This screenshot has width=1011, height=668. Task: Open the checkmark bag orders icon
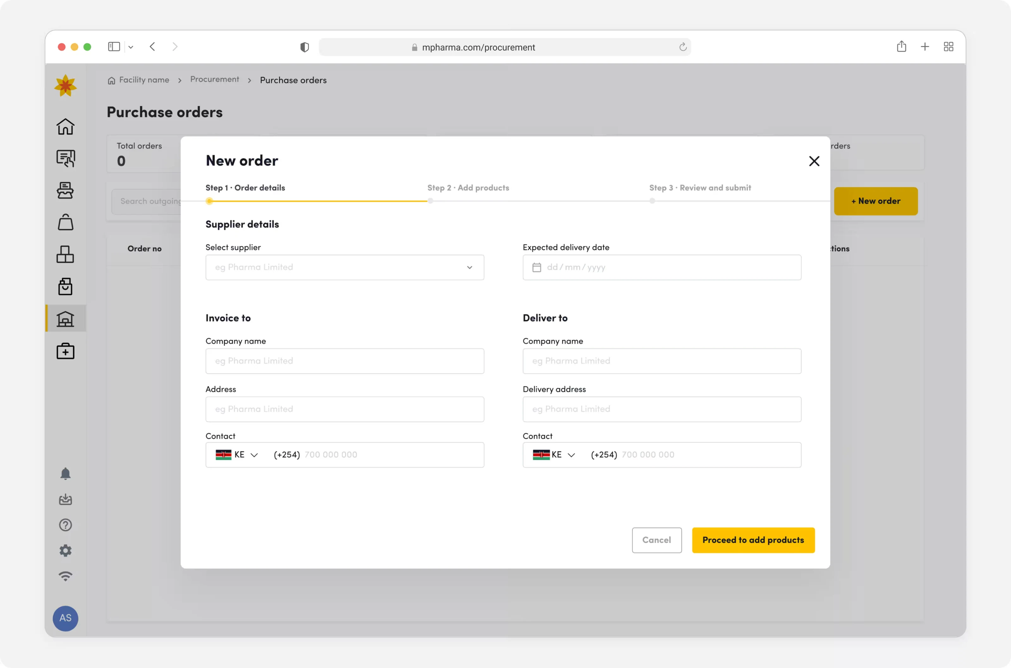[x=65, y=286]
